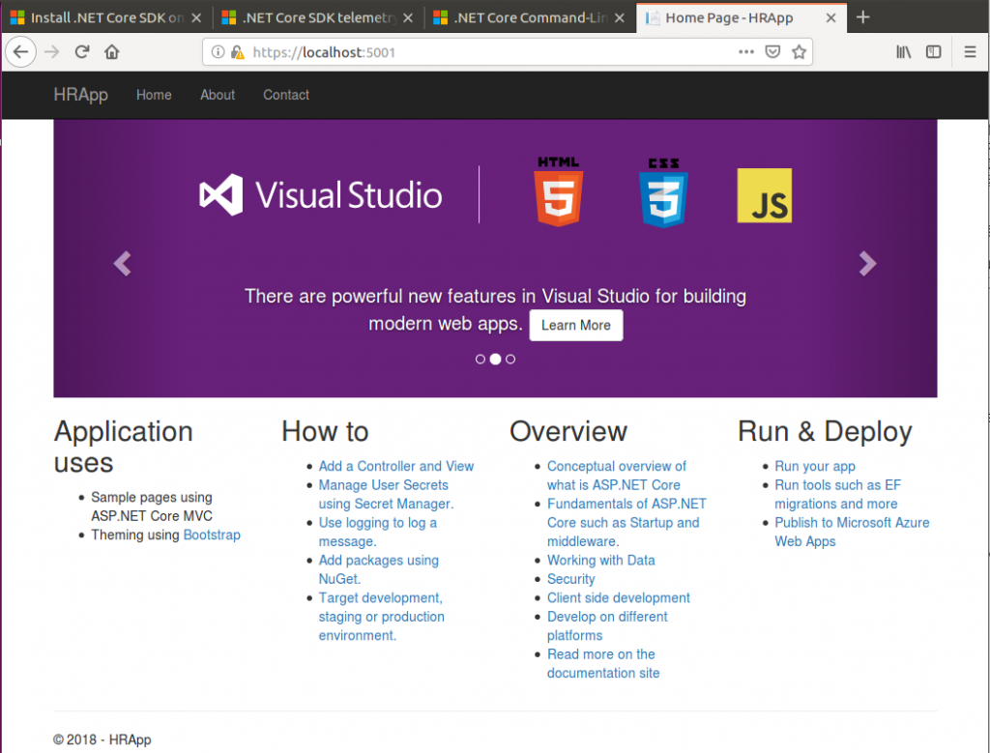Open the Run your app link
The height and width of the screenshot is (753, 990).
point(815,466)
